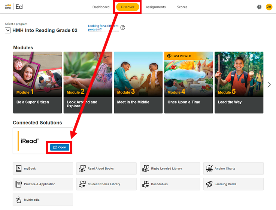This screenshot has width=276, height=210.
Task: Click the Decodables book icon
Action: (x=146, y=184)
